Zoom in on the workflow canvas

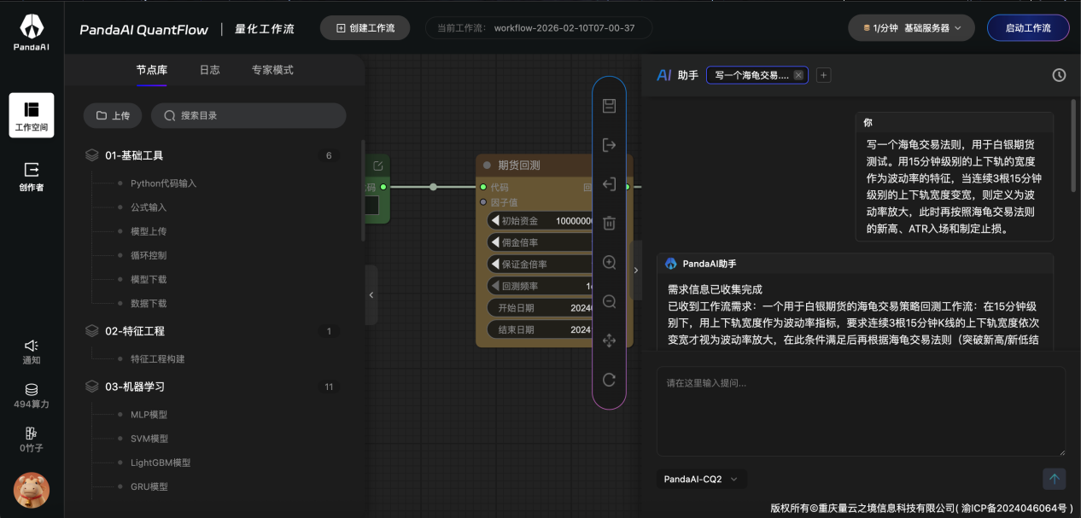point(609,262)
